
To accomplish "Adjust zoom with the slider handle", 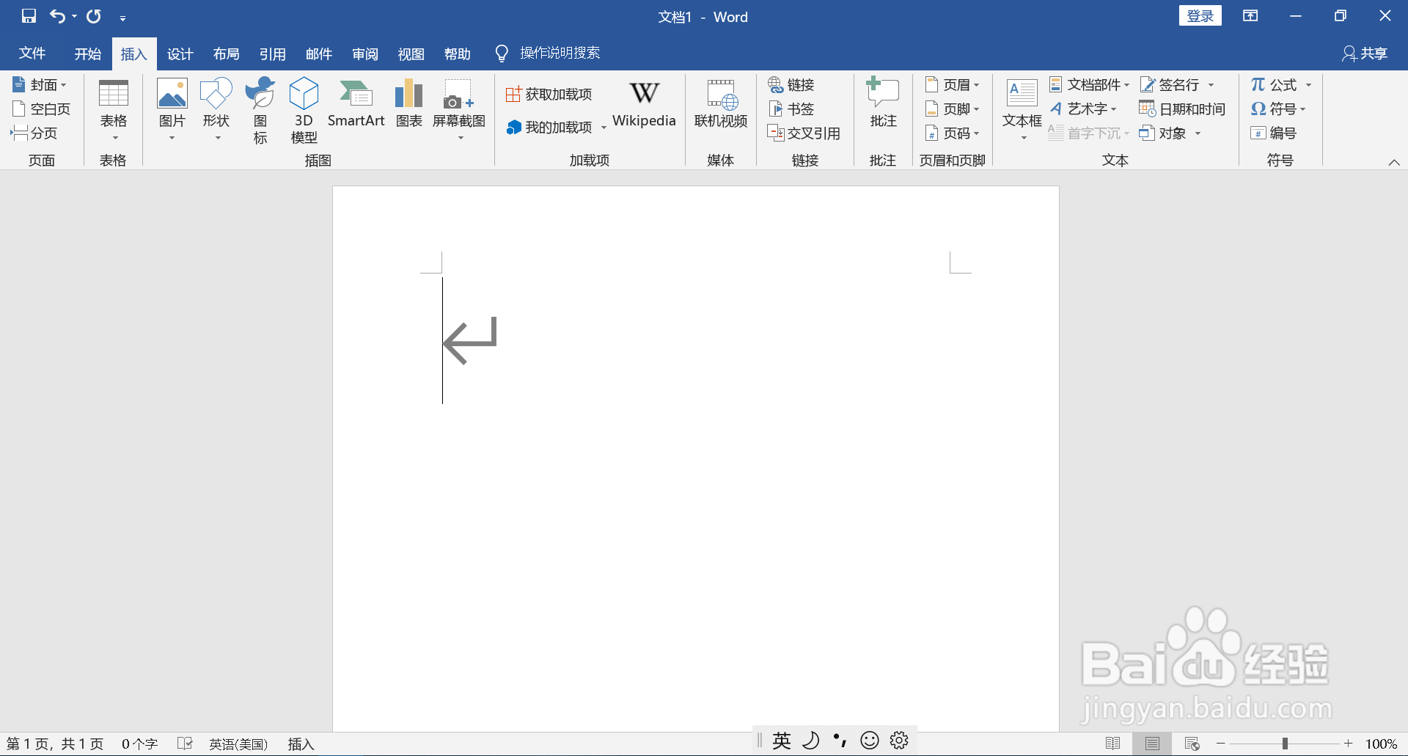I will point(1286,742).
